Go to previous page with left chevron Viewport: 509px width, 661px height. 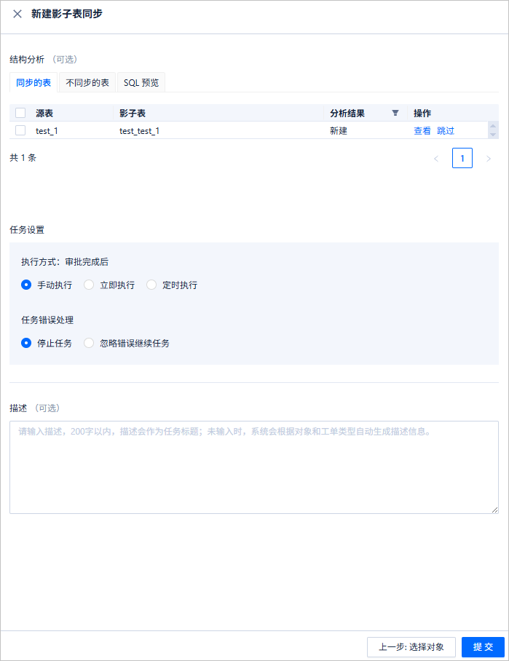[x=436, y=159]
